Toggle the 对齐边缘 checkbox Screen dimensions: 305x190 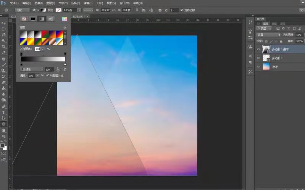(x=182, y=10)
